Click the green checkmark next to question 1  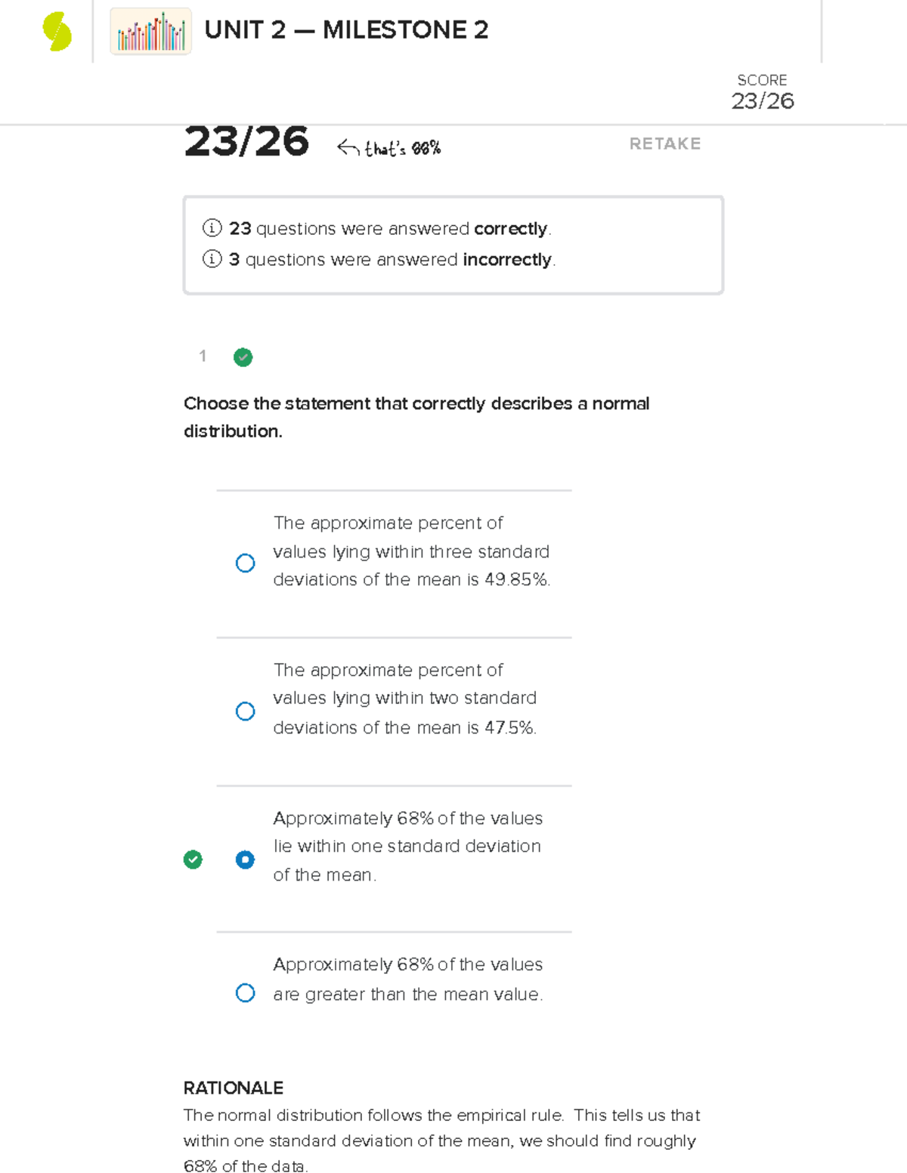(x=243, y=357)
